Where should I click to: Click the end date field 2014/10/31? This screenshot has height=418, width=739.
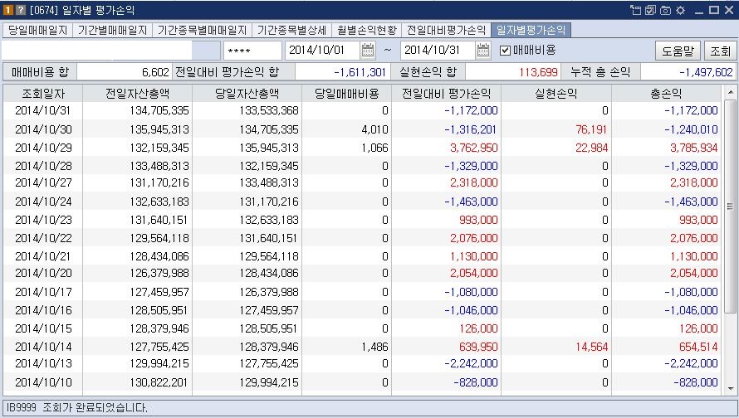438,50
